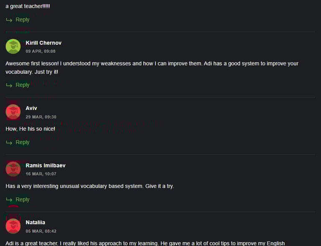Reply to the 'a great teacher!!!!!' comment
Viewport: 321px width, 246px height.
23,20
